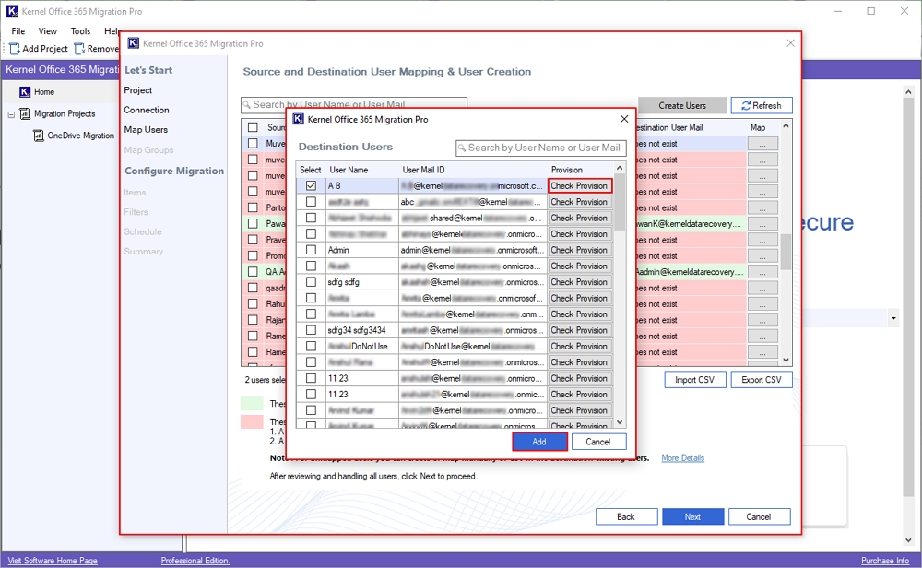Click the Migration Projects folder icon
The width and height of the screenshot is (922, 568).
pyautogui.click(x=25, y=114)
